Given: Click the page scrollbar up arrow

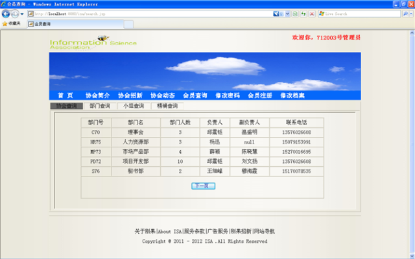Looking at the screenshot, I should tap(412, 33).
